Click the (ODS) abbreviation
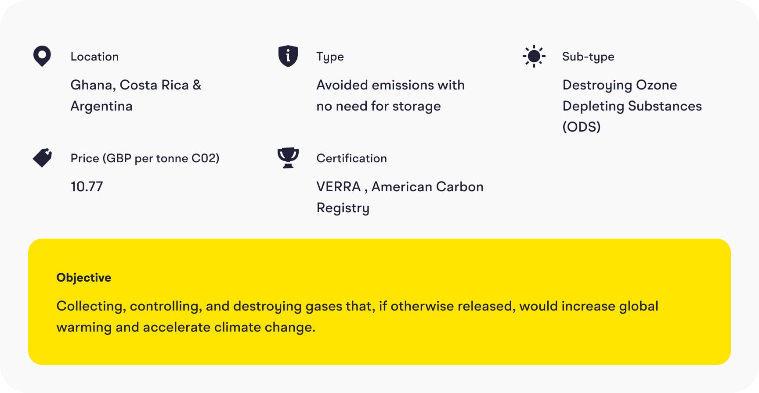 click(581, 127)
